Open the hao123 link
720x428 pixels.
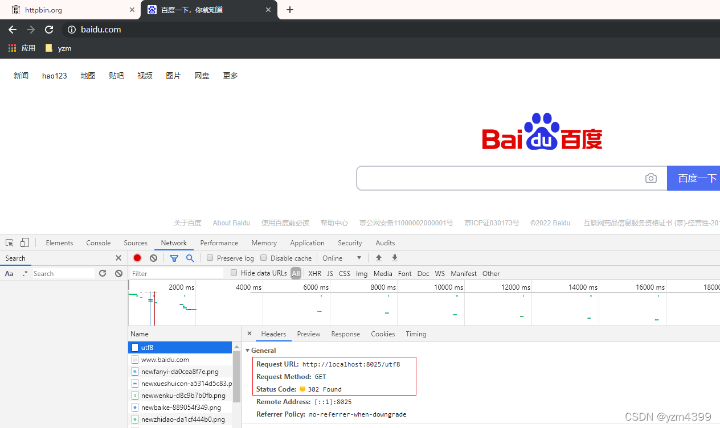pyautogui.click(x=55, y=76)
